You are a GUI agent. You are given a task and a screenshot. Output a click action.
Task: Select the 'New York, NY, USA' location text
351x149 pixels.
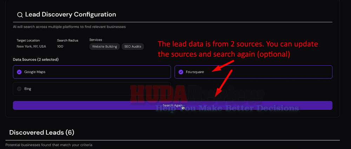pos(31,47)
